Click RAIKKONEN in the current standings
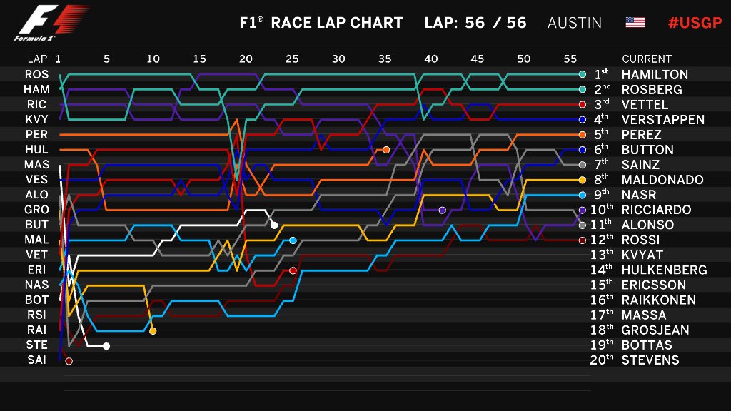731x411 pixels. click(659, 299)
